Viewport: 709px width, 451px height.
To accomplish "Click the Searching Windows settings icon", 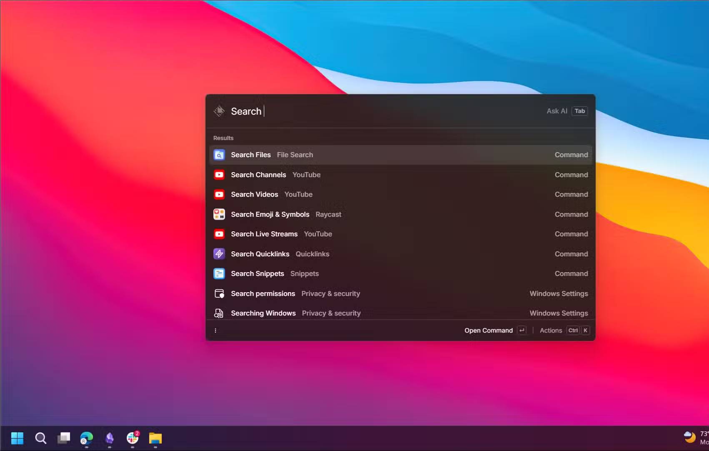I will pos(219,313).
